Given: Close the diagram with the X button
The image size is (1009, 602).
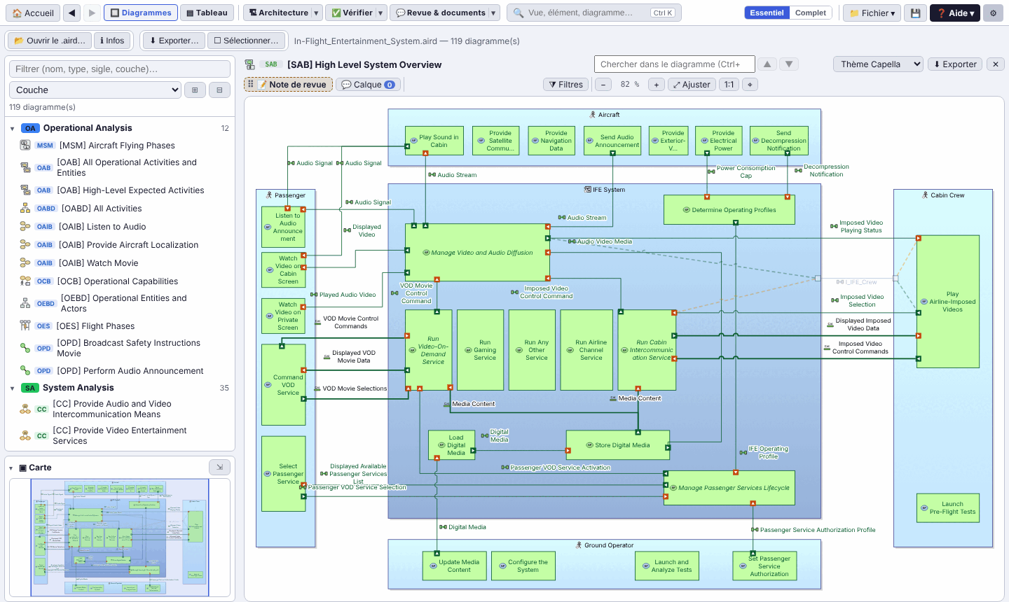Looking at the screenshot, I should (x=996, y=64).
